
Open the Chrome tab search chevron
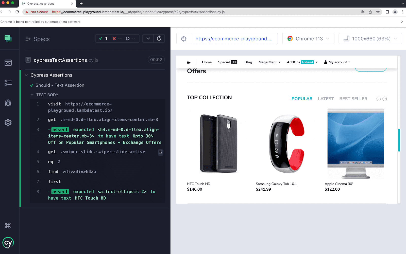click(402, 4)
